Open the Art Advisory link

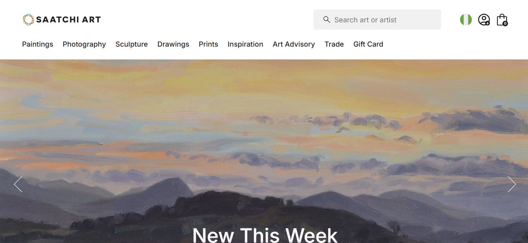pyautogui.click(x=294, y=44)
